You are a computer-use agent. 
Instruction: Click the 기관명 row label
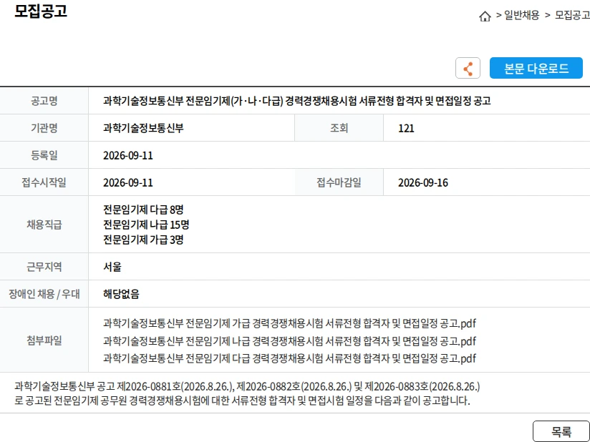[x=44, y=128]
